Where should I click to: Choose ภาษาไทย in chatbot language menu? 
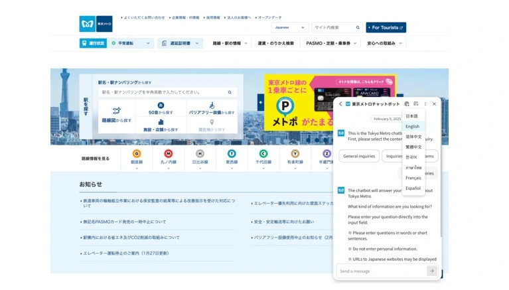[x=413, y=168]
